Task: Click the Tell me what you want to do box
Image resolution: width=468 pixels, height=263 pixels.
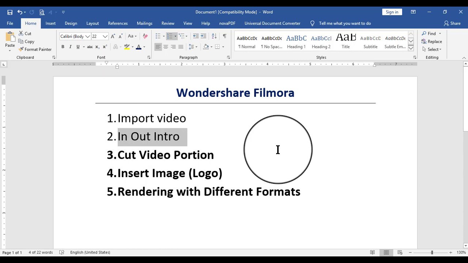Action: (x=345, y=23)
